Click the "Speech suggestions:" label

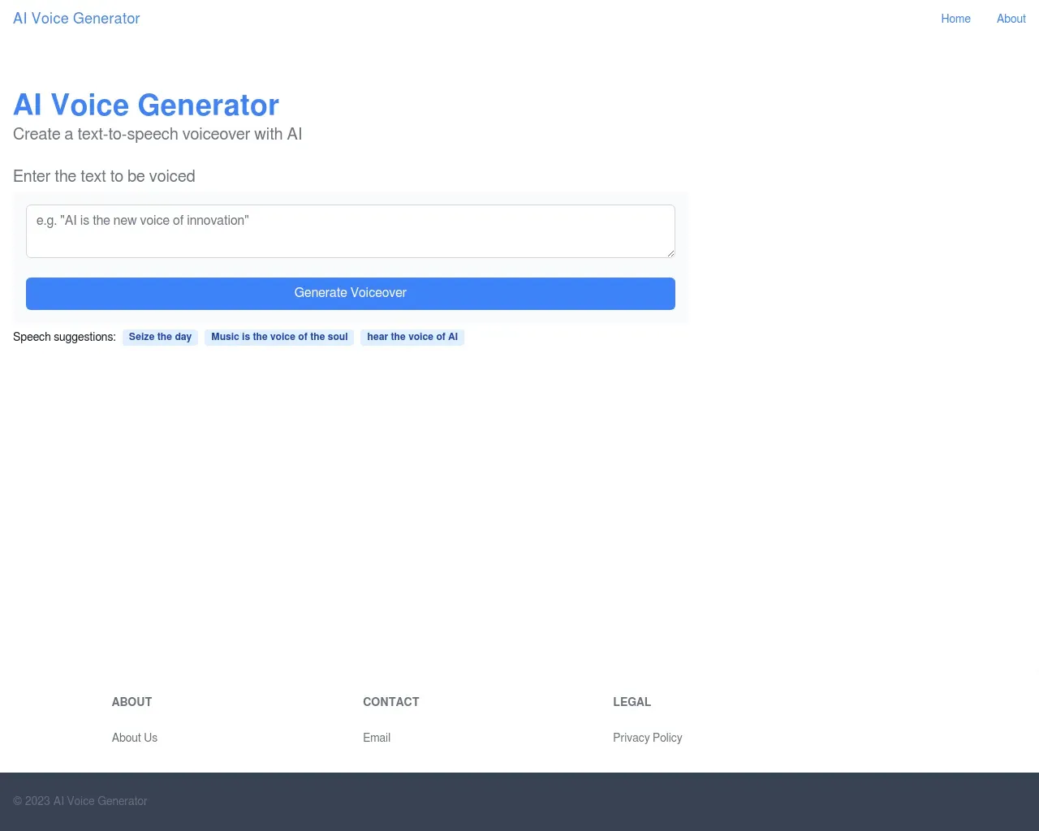(x=64, y=337)
